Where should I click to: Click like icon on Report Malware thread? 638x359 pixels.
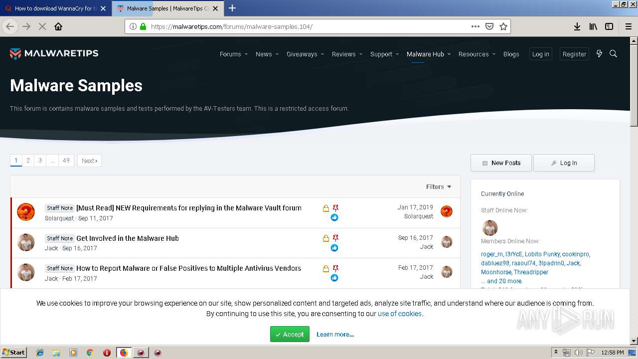(334, 278)
